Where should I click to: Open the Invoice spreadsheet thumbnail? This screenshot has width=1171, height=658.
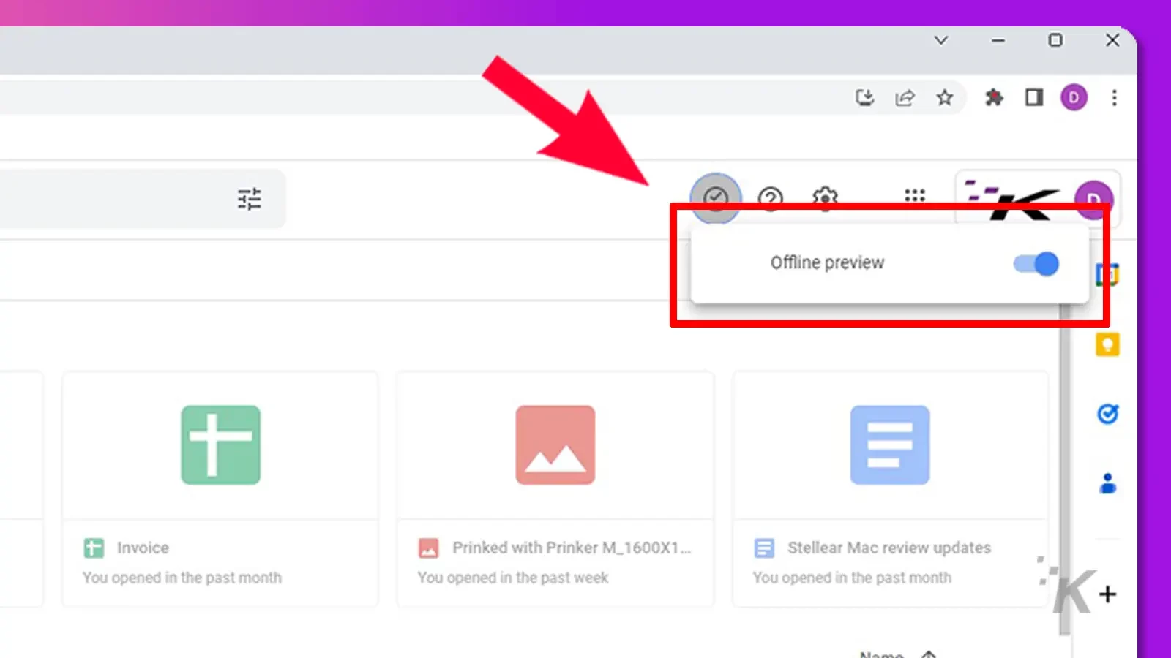coord(220,445)
